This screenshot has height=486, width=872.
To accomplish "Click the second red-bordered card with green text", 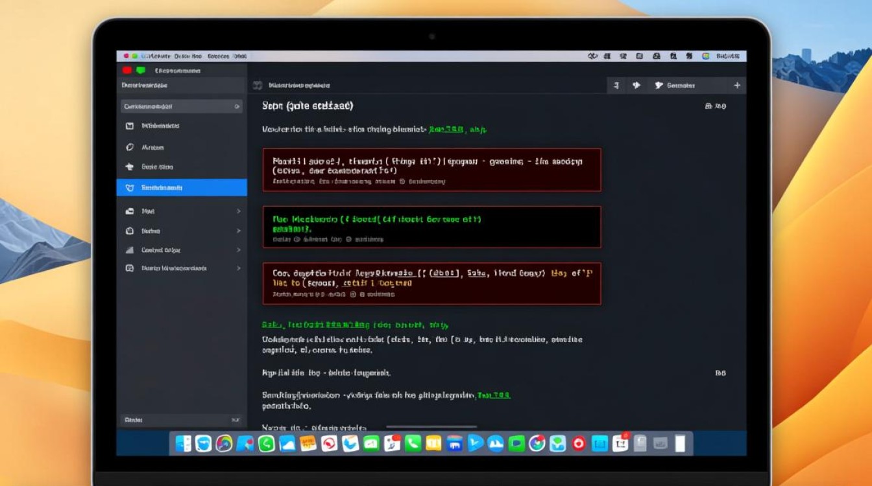I will [431, 227].
